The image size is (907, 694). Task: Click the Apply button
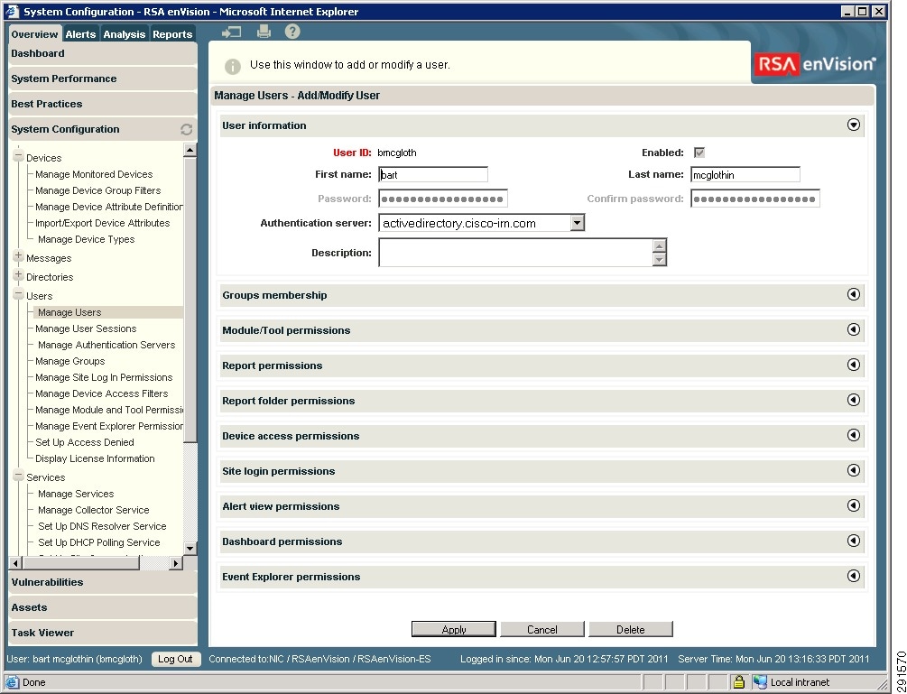tap(453, 629)
